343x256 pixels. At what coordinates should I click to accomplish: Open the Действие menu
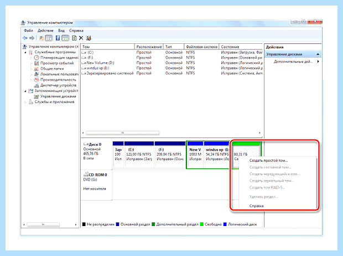click(x=45, y=30)
